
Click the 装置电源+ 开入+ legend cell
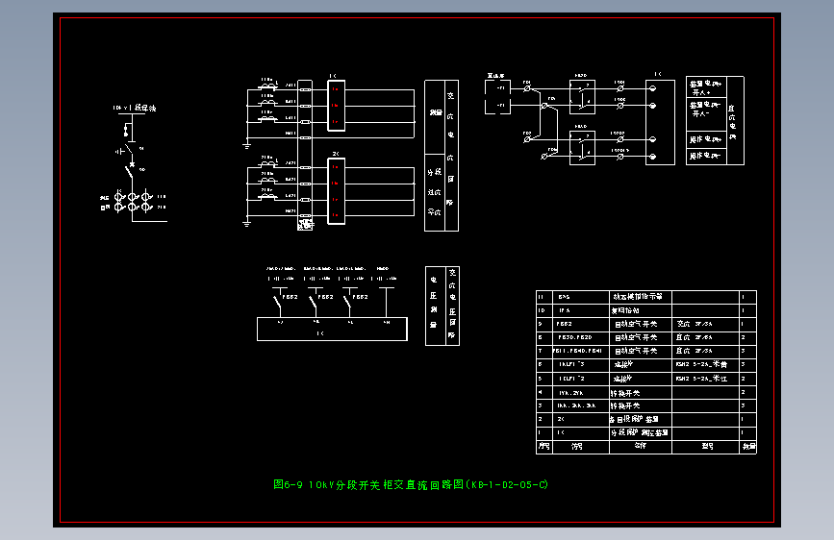pos(706,87)
